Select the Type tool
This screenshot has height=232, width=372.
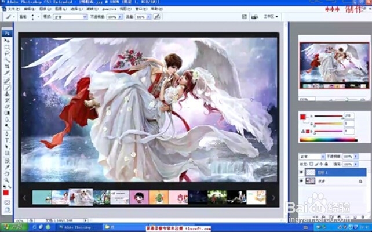pos(7,140)
